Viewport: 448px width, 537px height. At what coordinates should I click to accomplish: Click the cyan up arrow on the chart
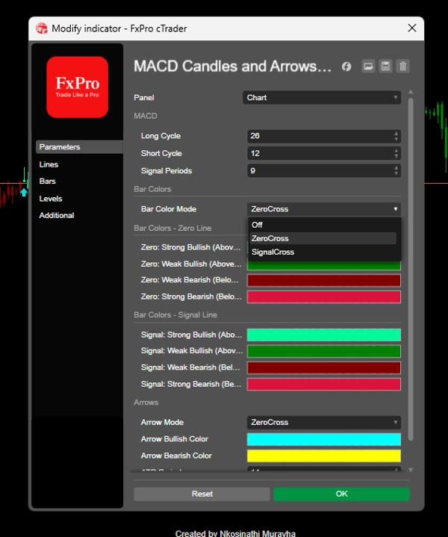pos(24,192)
